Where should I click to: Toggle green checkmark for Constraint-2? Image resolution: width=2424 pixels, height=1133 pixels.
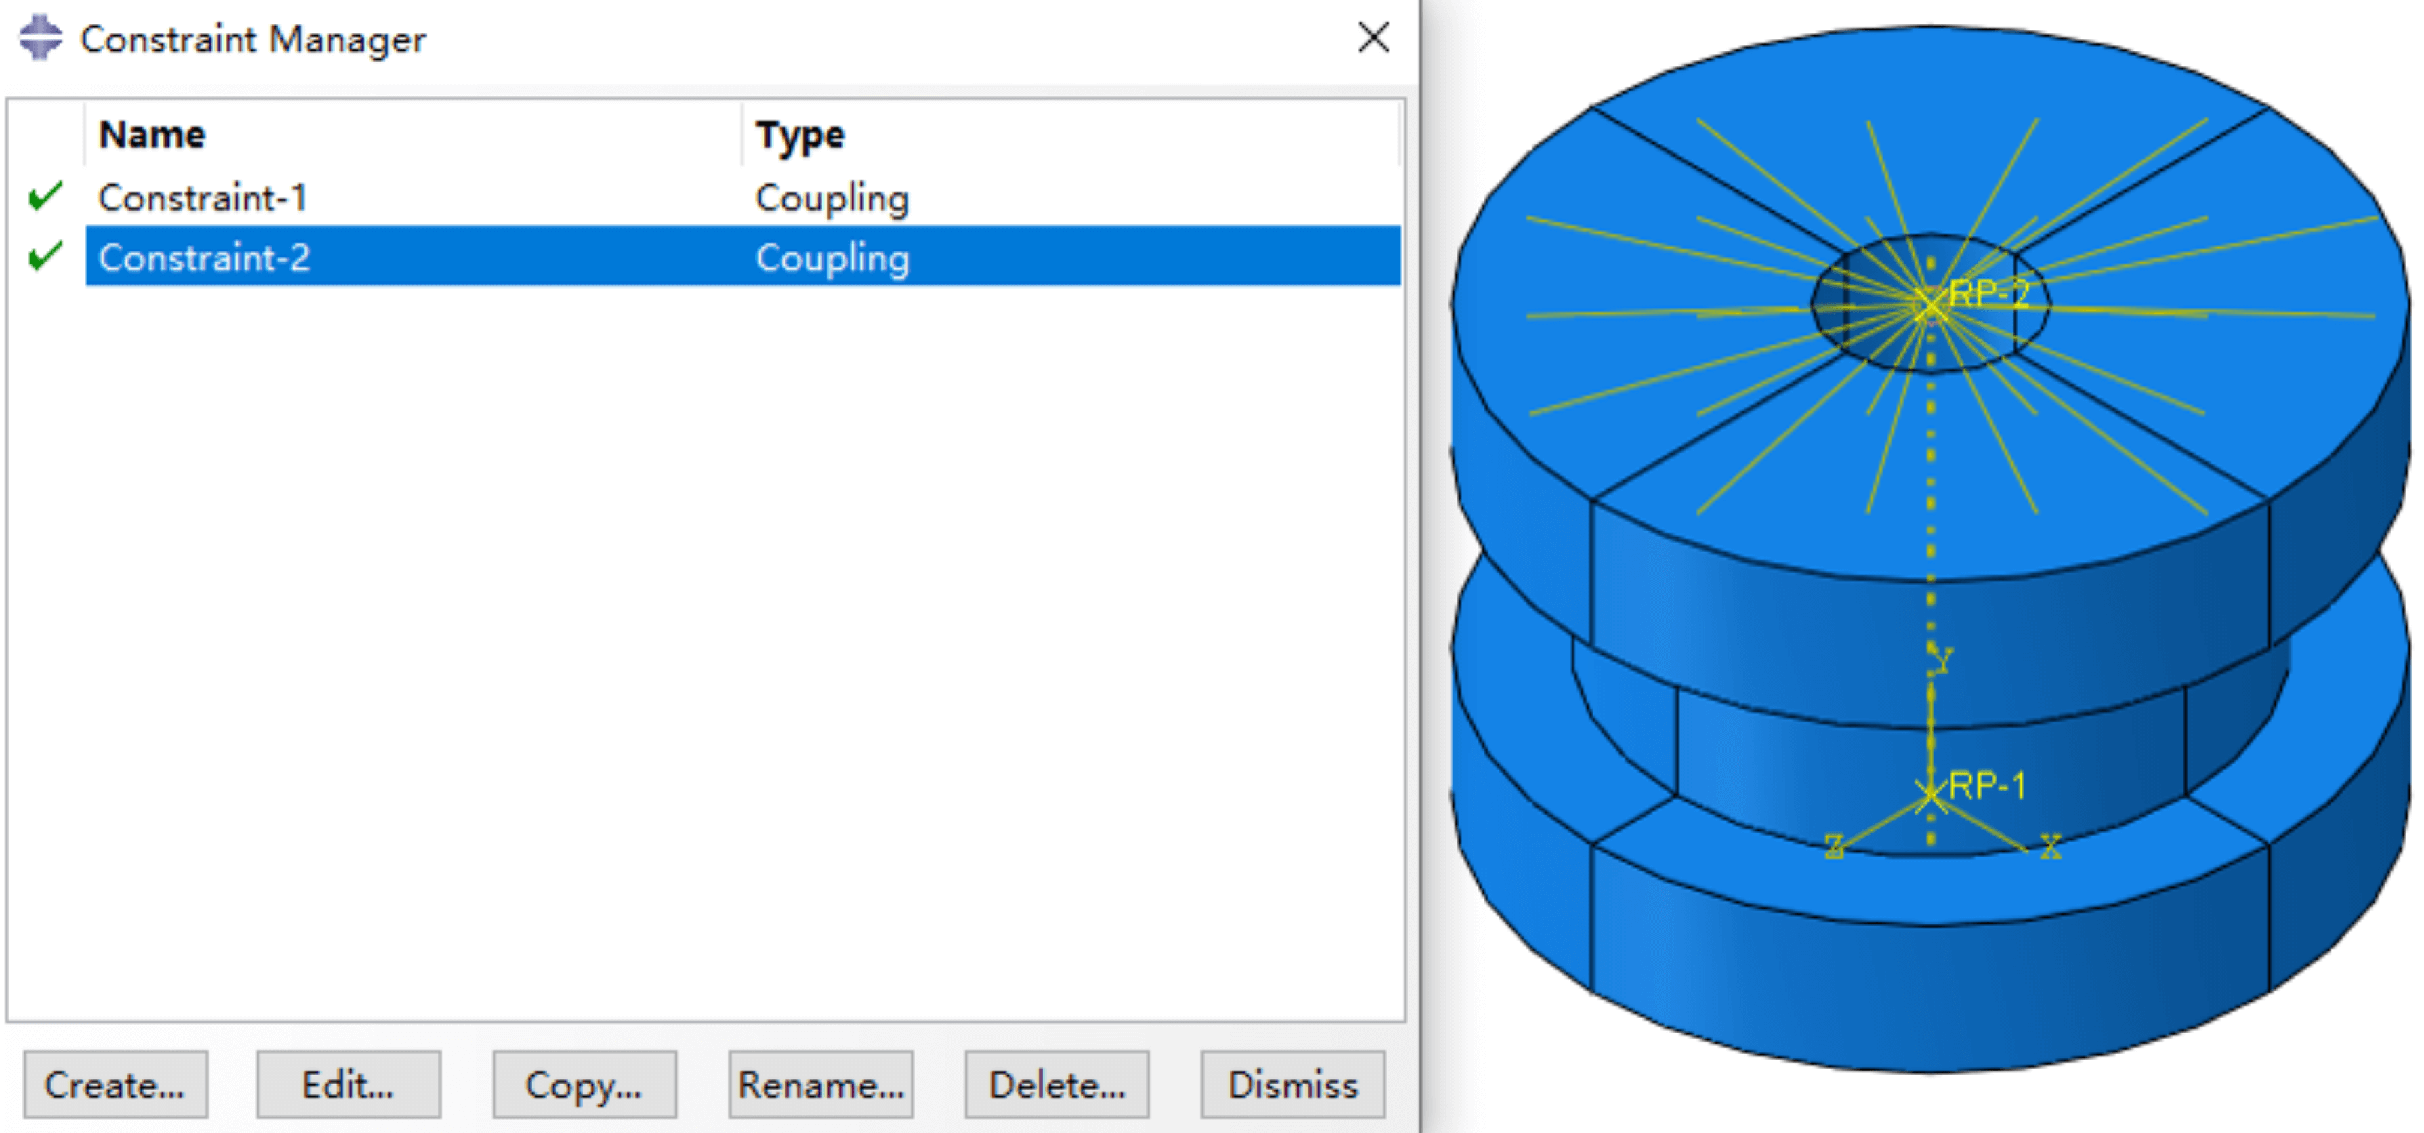(45, 256)
